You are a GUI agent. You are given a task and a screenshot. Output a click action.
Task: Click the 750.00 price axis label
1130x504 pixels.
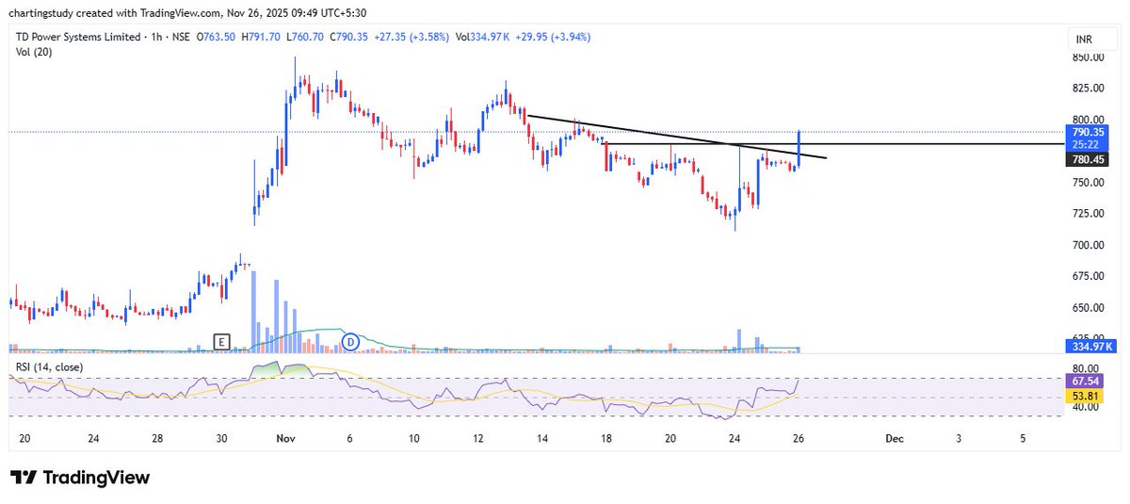pos(1088,183)
